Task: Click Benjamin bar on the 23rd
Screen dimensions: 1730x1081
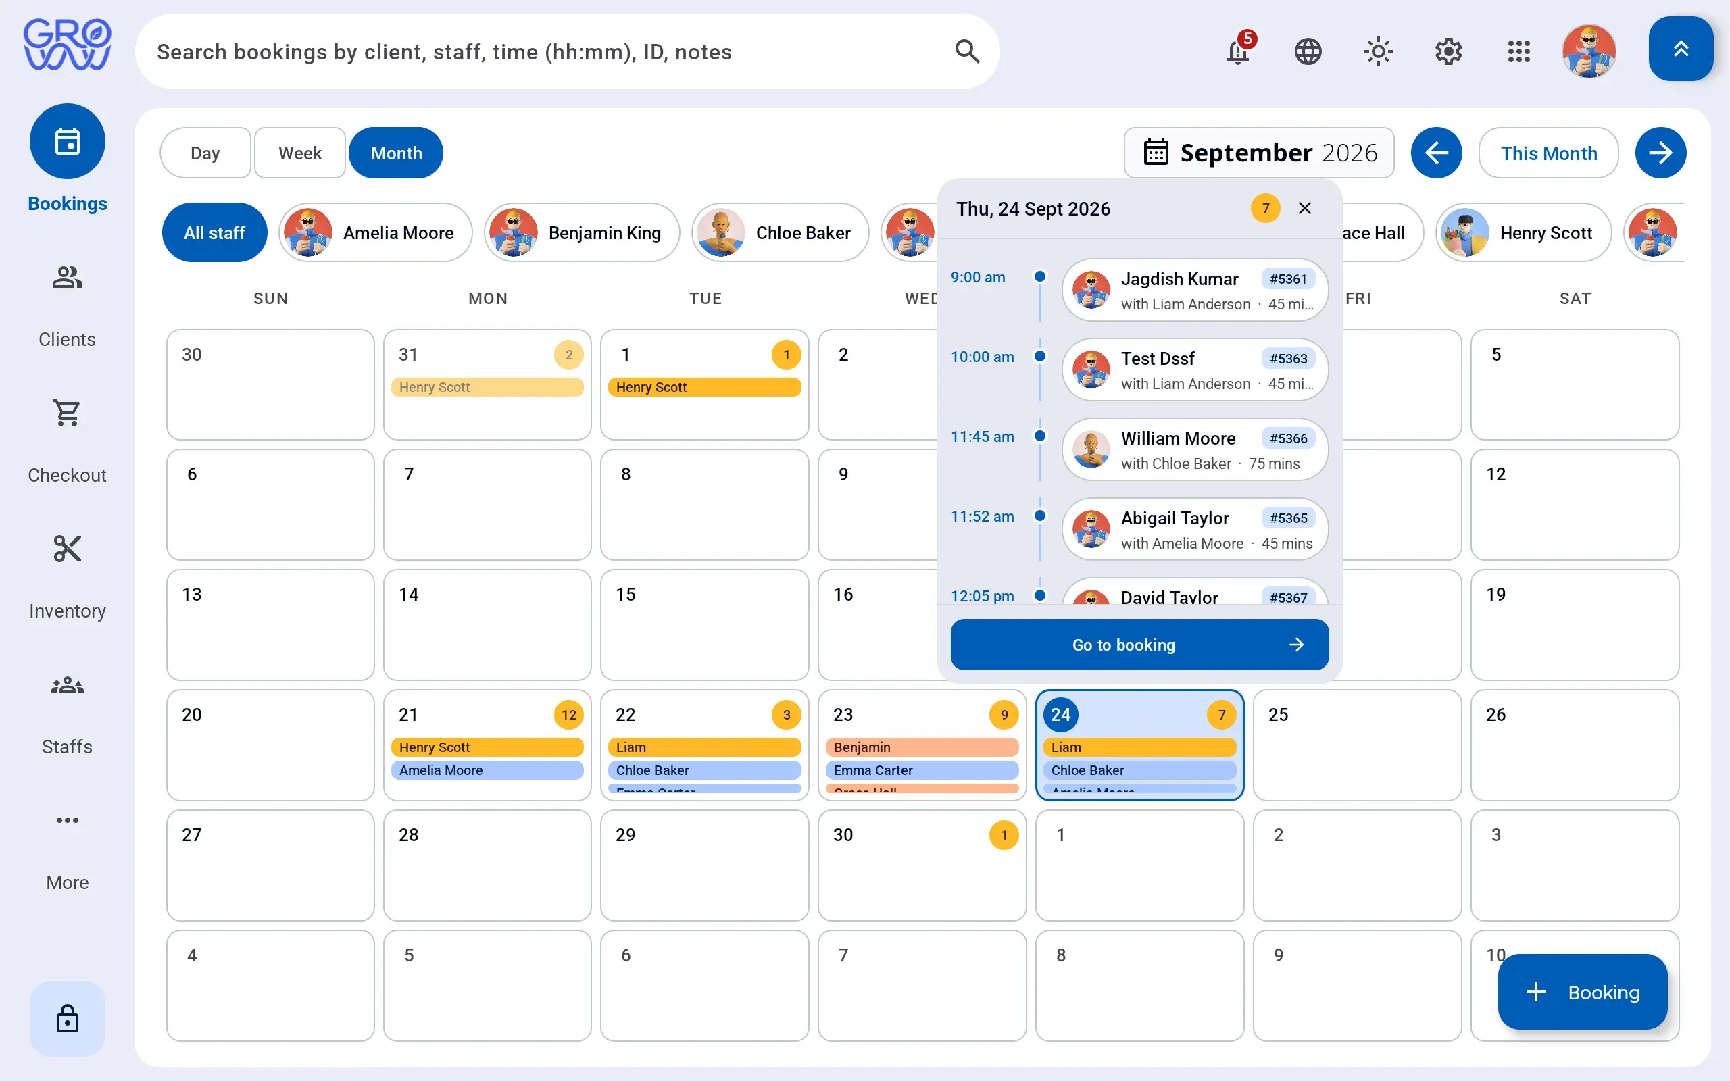Action: click(922, 747)
